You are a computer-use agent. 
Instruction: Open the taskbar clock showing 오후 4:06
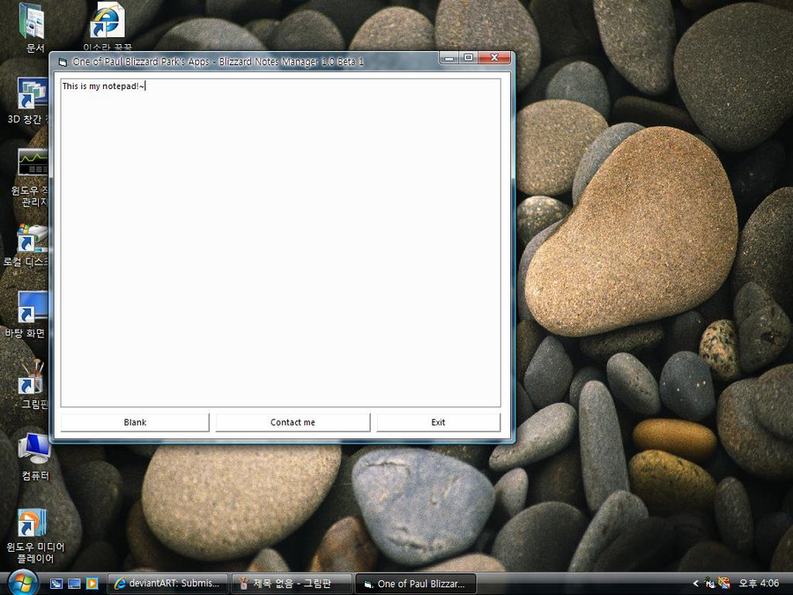[759, 584]
